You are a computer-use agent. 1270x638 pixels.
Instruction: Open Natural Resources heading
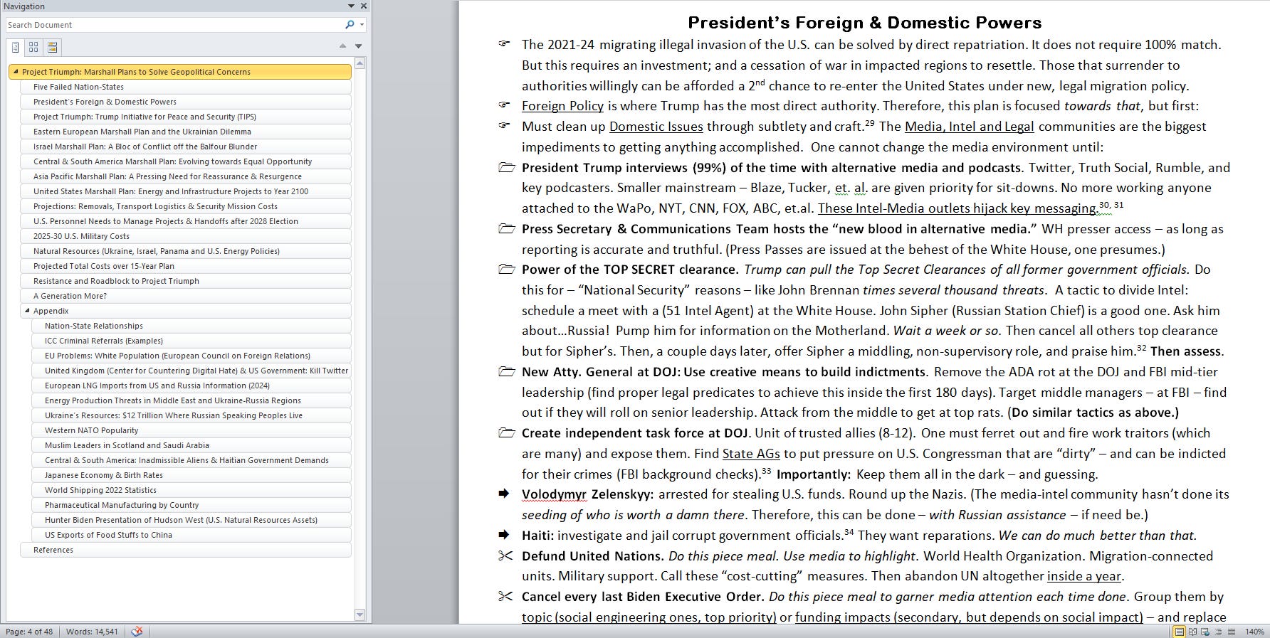click(x=186, y=251)
